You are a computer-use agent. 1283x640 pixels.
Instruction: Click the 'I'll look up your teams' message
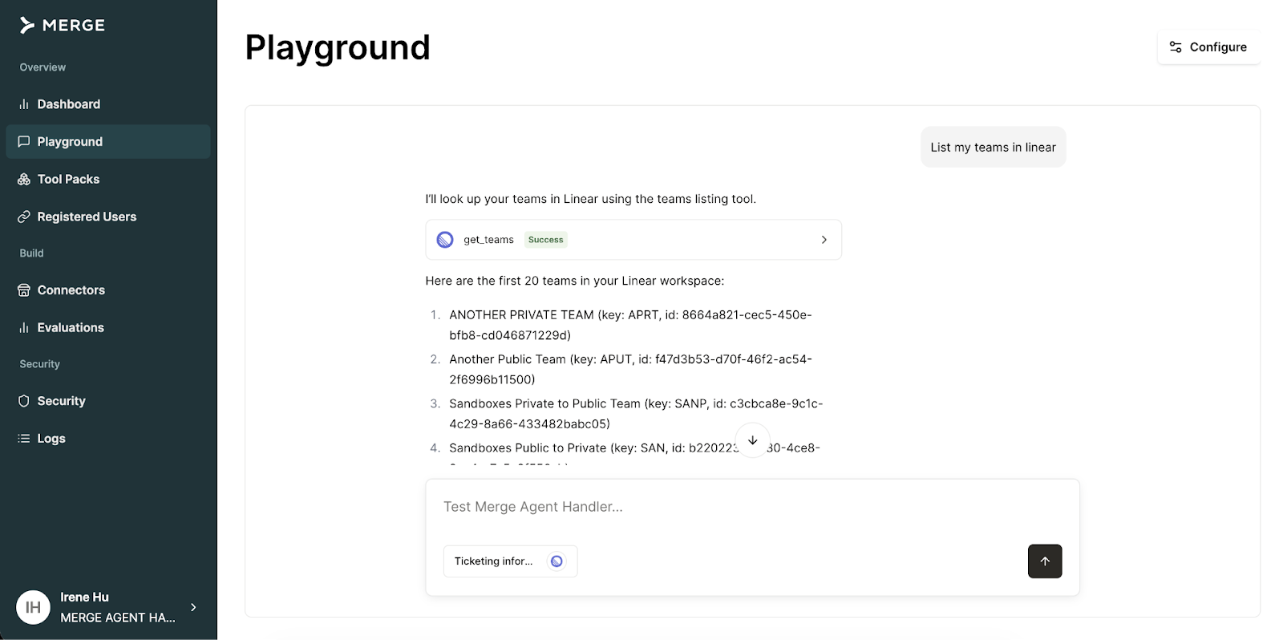[x=591, y=199]
